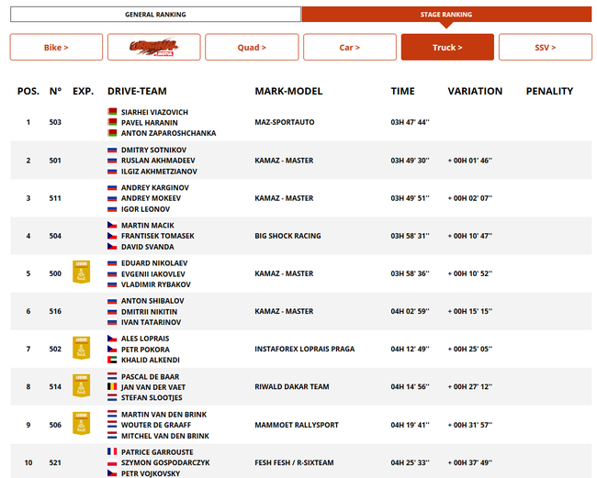
Task: Click the Legend badge for truck 514
Action: click(81, 385)
